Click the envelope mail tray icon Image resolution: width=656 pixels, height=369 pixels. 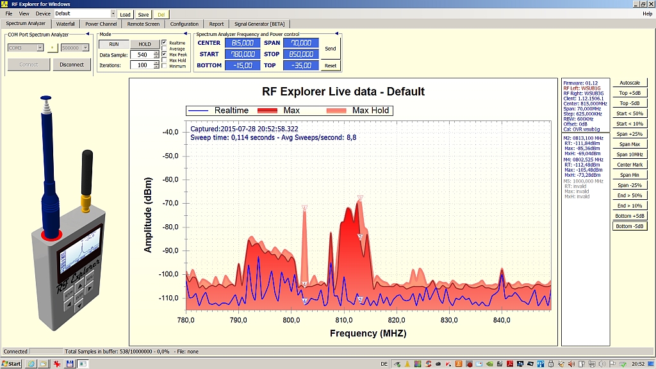click(479, 364)
